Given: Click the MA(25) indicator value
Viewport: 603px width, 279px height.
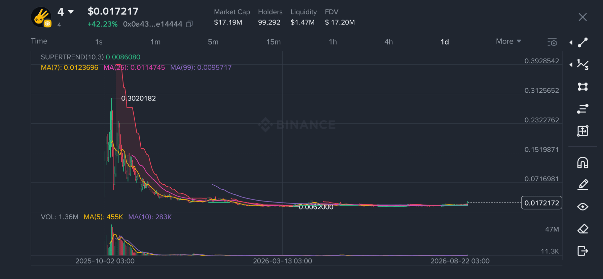Looking at the screenshot, I should coord(134,67).
